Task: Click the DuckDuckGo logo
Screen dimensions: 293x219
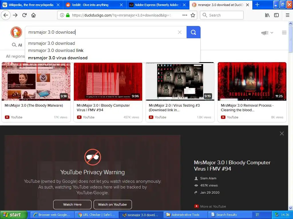Action: [x=16, y=32]
